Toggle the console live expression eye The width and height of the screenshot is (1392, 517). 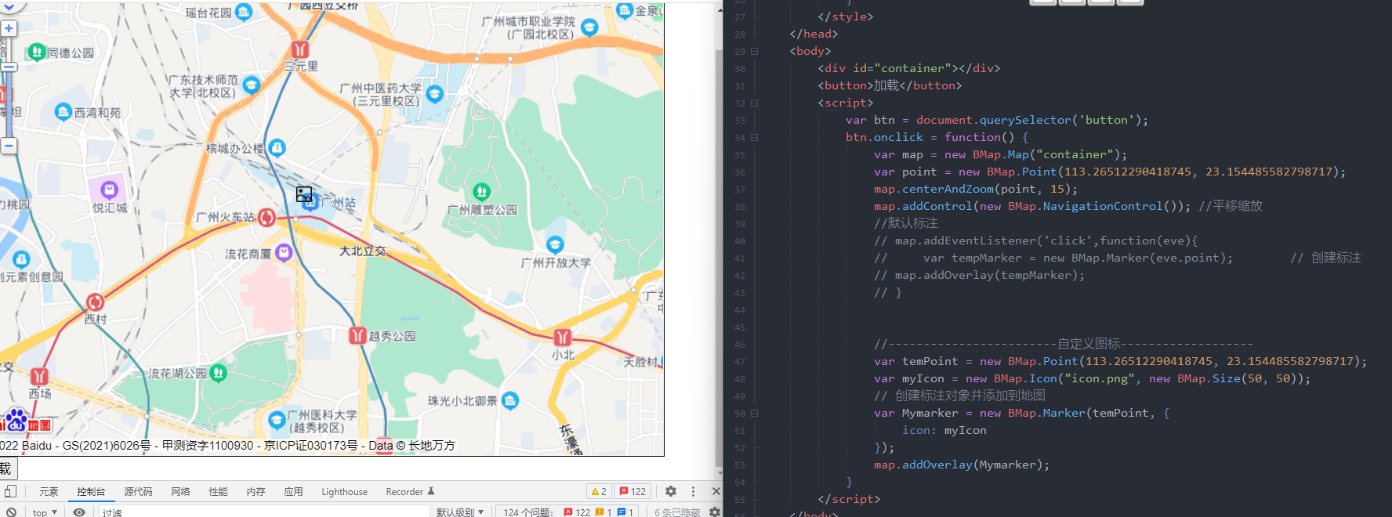(79, 512)
